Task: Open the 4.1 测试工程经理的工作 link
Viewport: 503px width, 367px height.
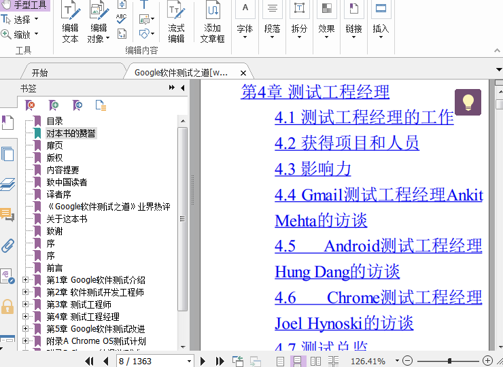Action: 364,117
